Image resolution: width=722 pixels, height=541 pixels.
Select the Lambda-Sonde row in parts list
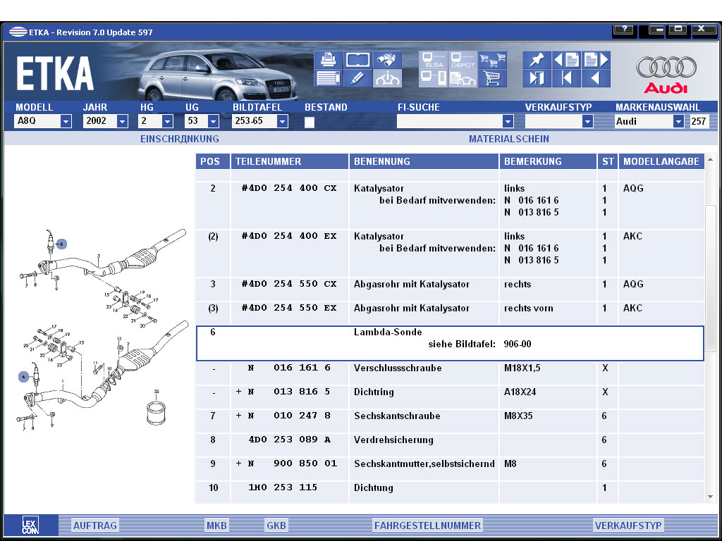[x=450, y=343]
